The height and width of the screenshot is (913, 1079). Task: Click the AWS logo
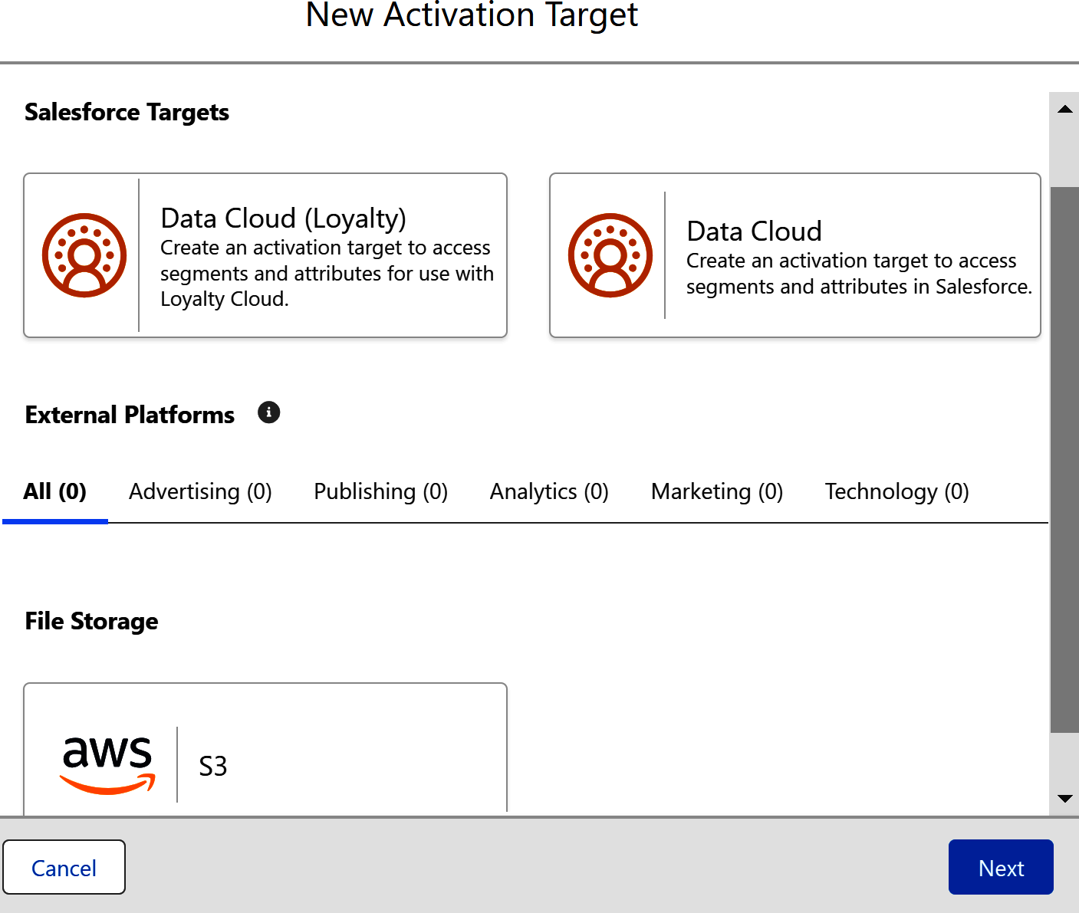coord(107,764)
